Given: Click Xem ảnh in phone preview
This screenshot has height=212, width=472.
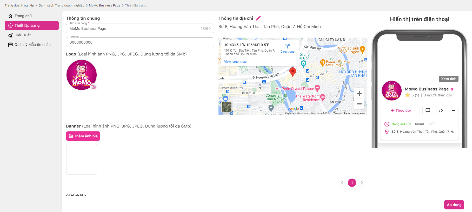Looking at the screenshot, I should coord(449,79).
